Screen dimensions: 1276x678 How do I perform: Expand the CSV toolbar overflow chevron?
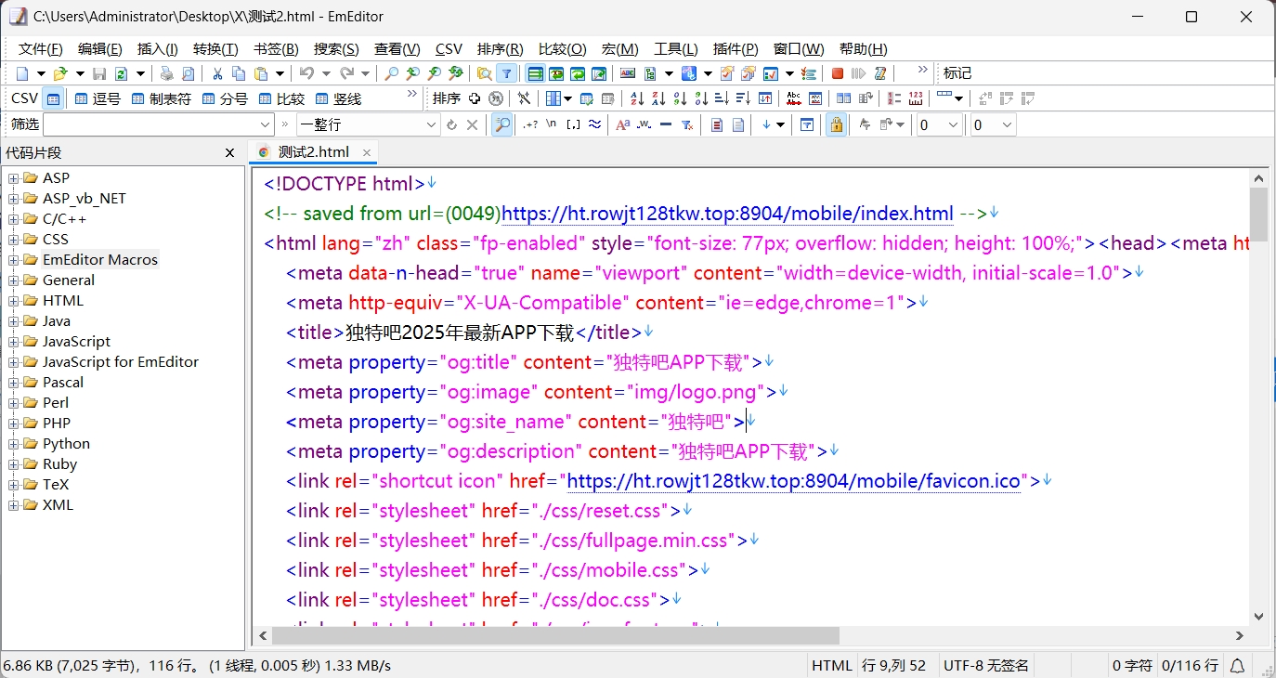[x=412, y=94]
